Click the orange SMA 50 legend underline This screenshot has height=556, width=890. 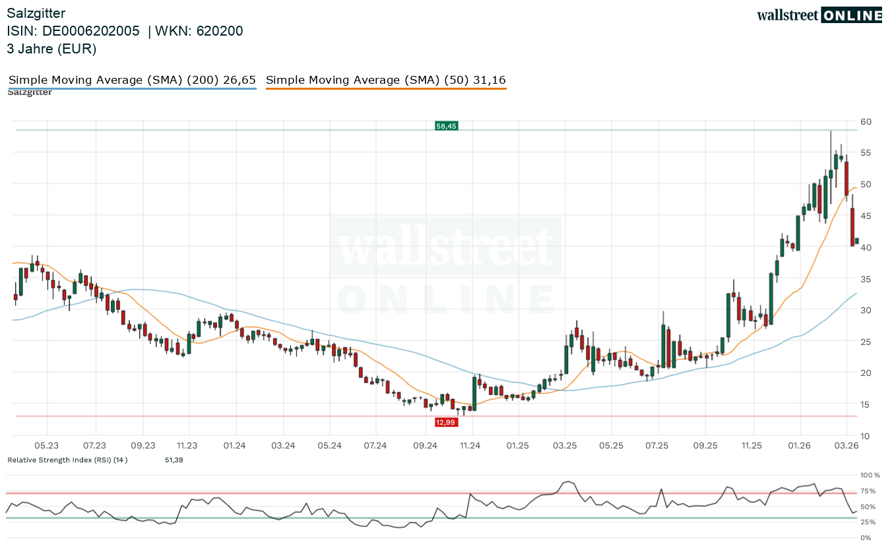(x=385, y=88)
